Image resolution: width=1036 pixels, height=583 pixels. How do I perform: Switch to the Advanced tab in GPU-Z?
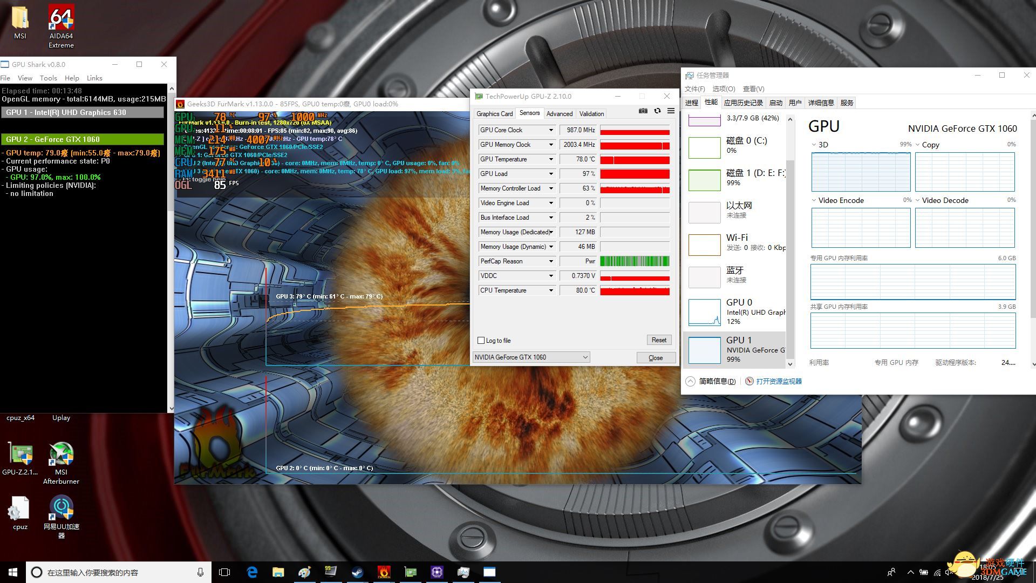point(559,113)
